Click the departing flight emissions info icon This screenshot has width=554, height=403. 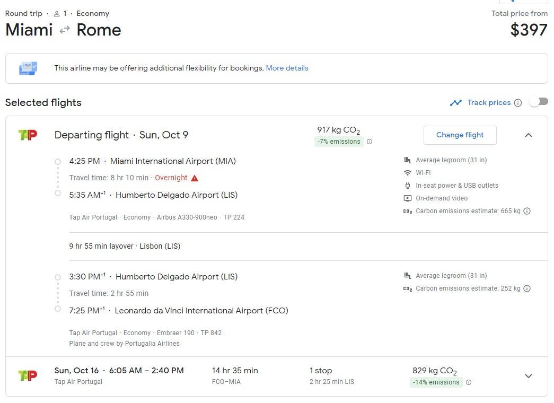[370, 142]
